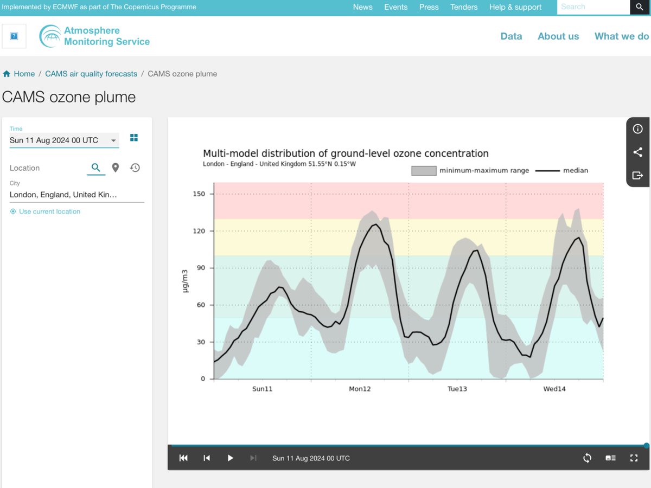Open the time grid selector icon
The width and height of the screenshot is (651, 488).
coord(134,138)
